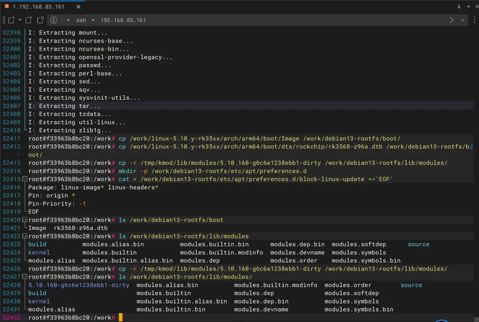The height and width of the screenshot is (322, 479).
Task: Click the 'build' entry on line 32423
Action: [x=37, y=244]
